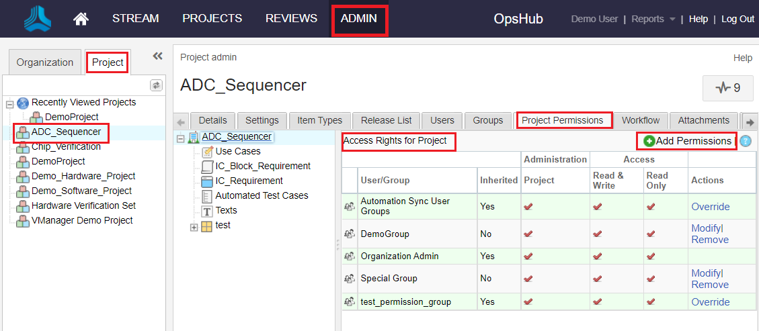The width and height of the screenshot is (759, 331).
Task: Toggle Read Only checkmark for Special Group
Action: (649, 279)
